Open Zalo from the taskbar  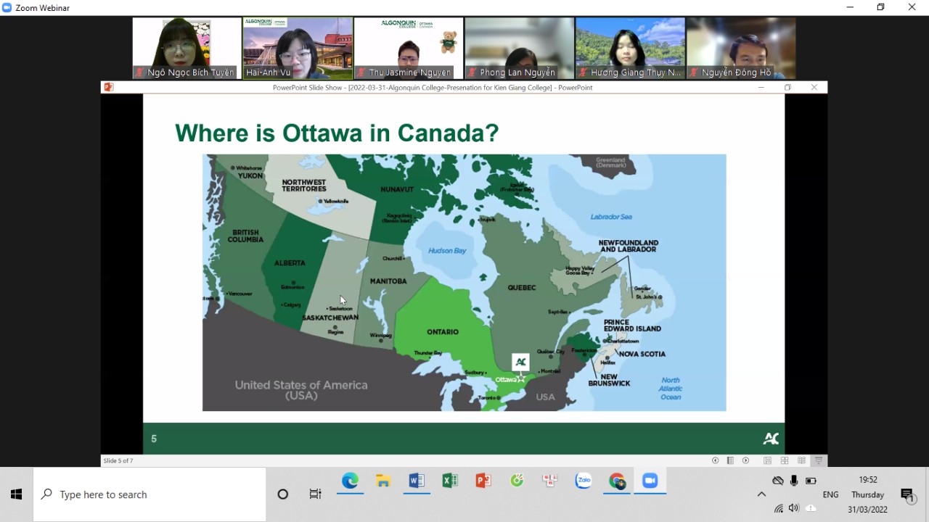click(x=584, y=481)
